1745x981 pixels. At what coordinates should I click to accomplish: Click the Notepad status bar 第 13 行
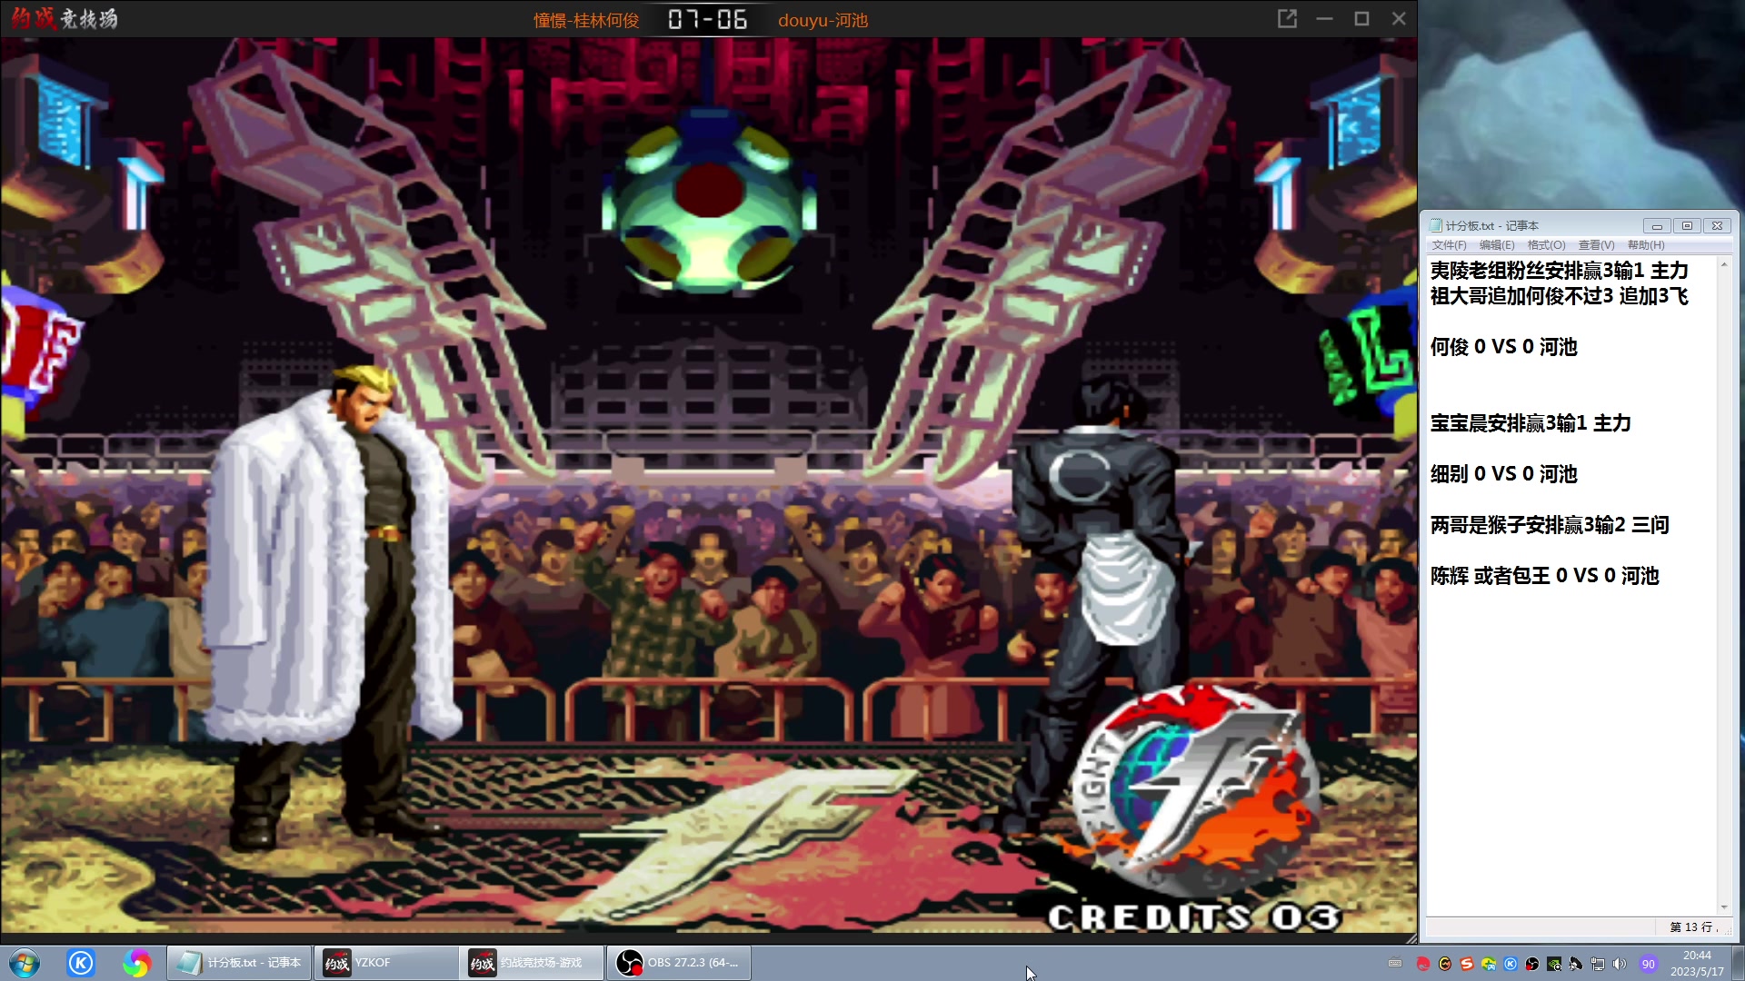(x=1692, y=927)
